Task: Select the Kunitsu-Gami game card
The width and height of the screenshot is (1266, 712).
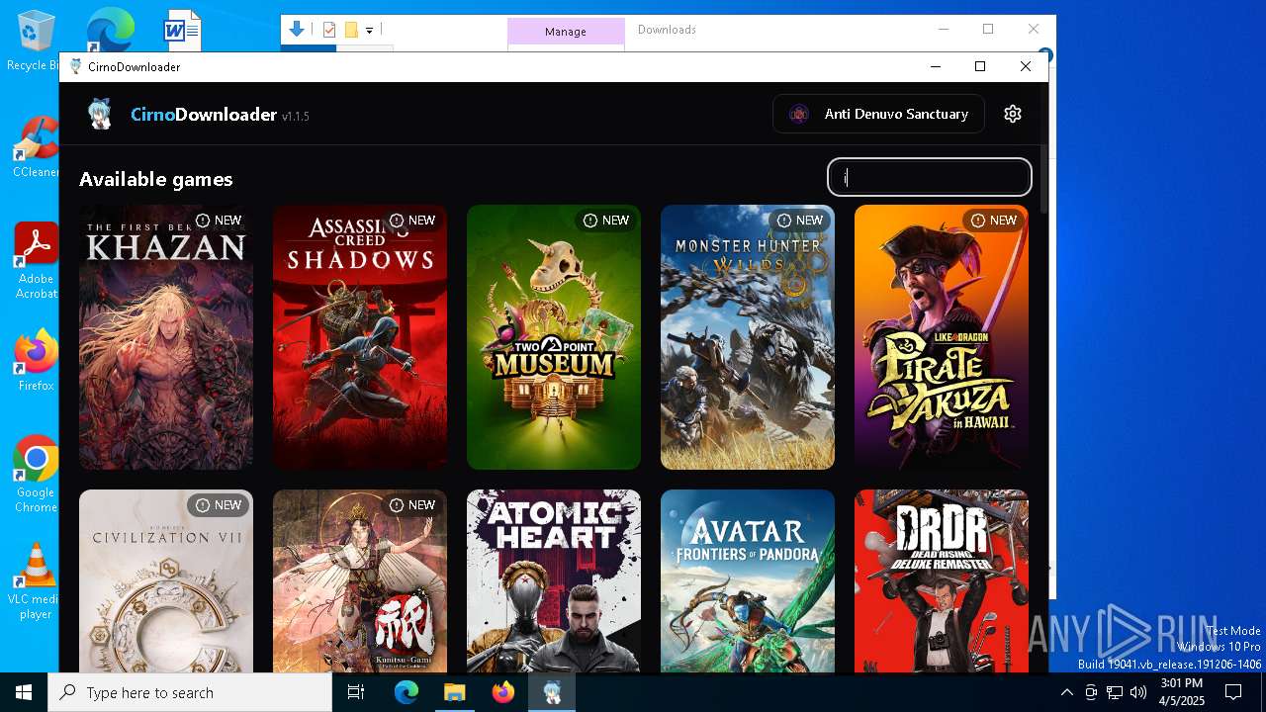Action: click(x=360, y=581)
